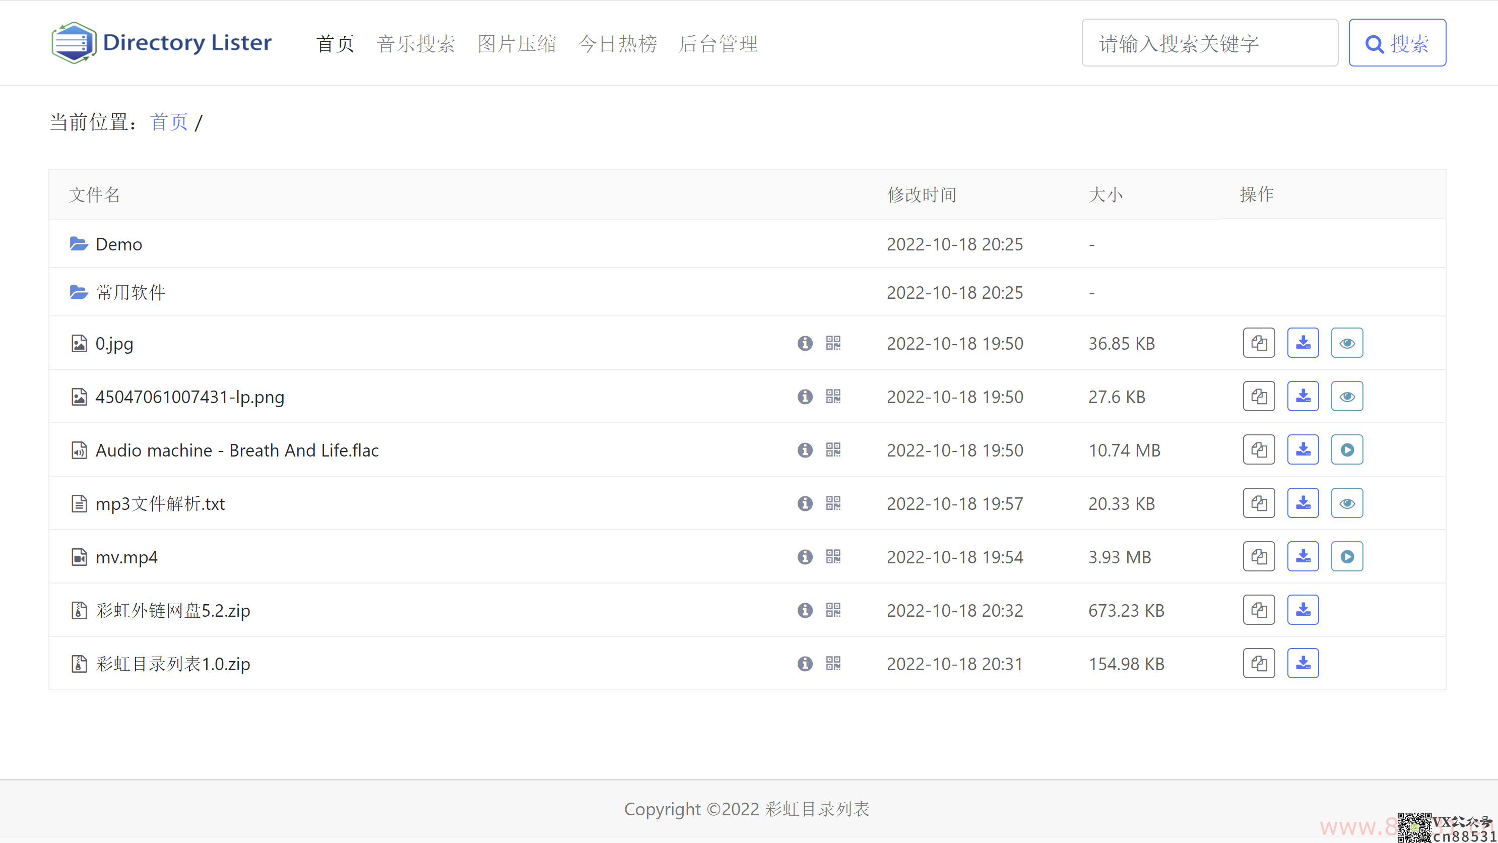Open the Demo folder
Screen dimensions: 1498x843
click(118, 244)
